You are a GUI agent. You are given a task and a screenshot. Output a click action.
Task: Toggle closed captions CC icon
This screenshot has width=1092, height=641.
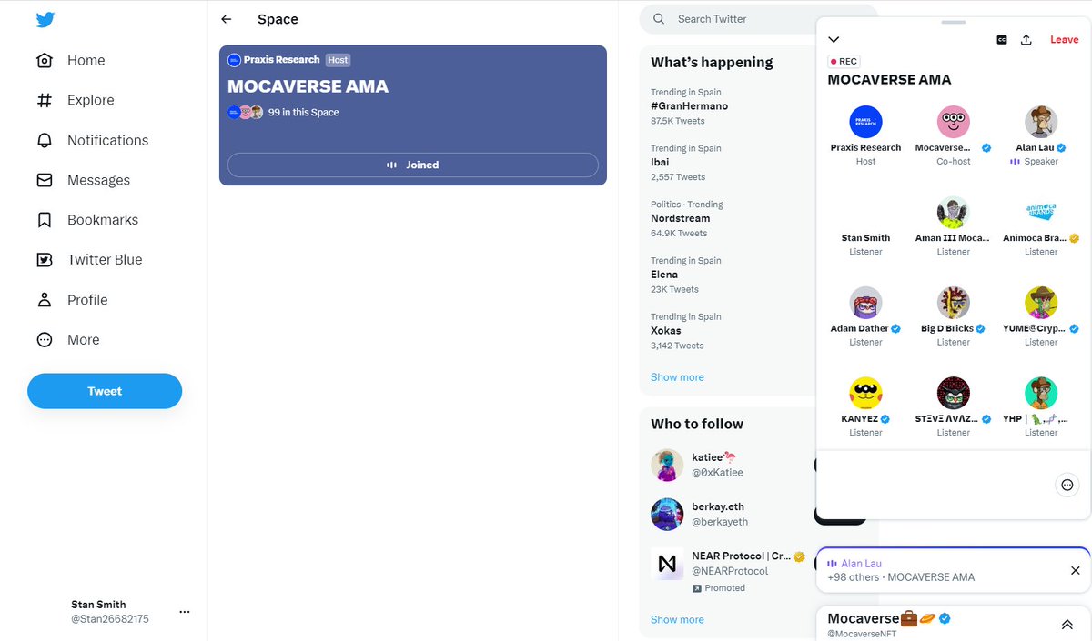point(1002,39)
